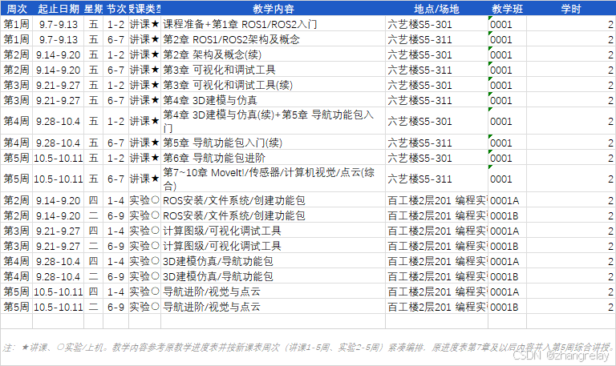
Task: Click section '1-2' in the 第6章 导航功能包进阶 row
Action: [x=115, y=158]
